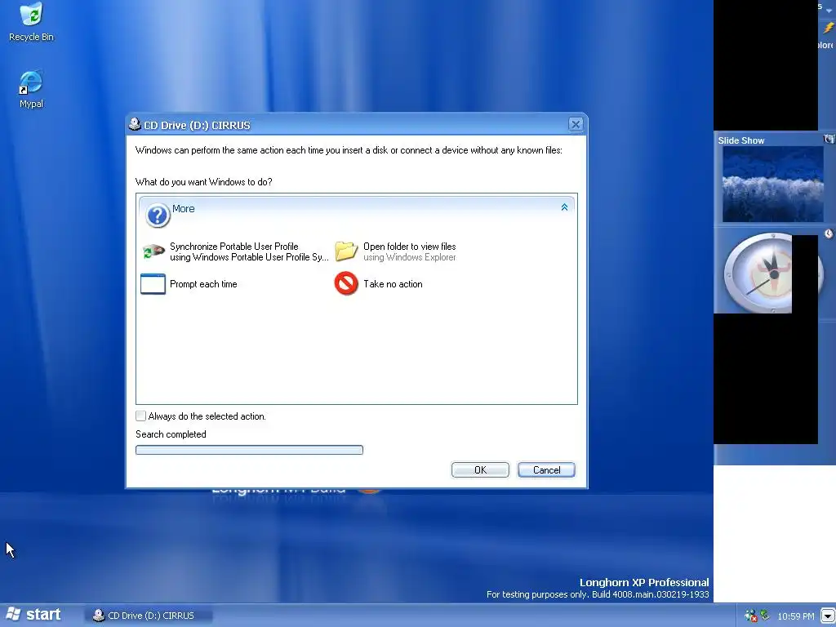The image size is (836, 627).
Task: Click the OK button
Action: pos(480,469)
